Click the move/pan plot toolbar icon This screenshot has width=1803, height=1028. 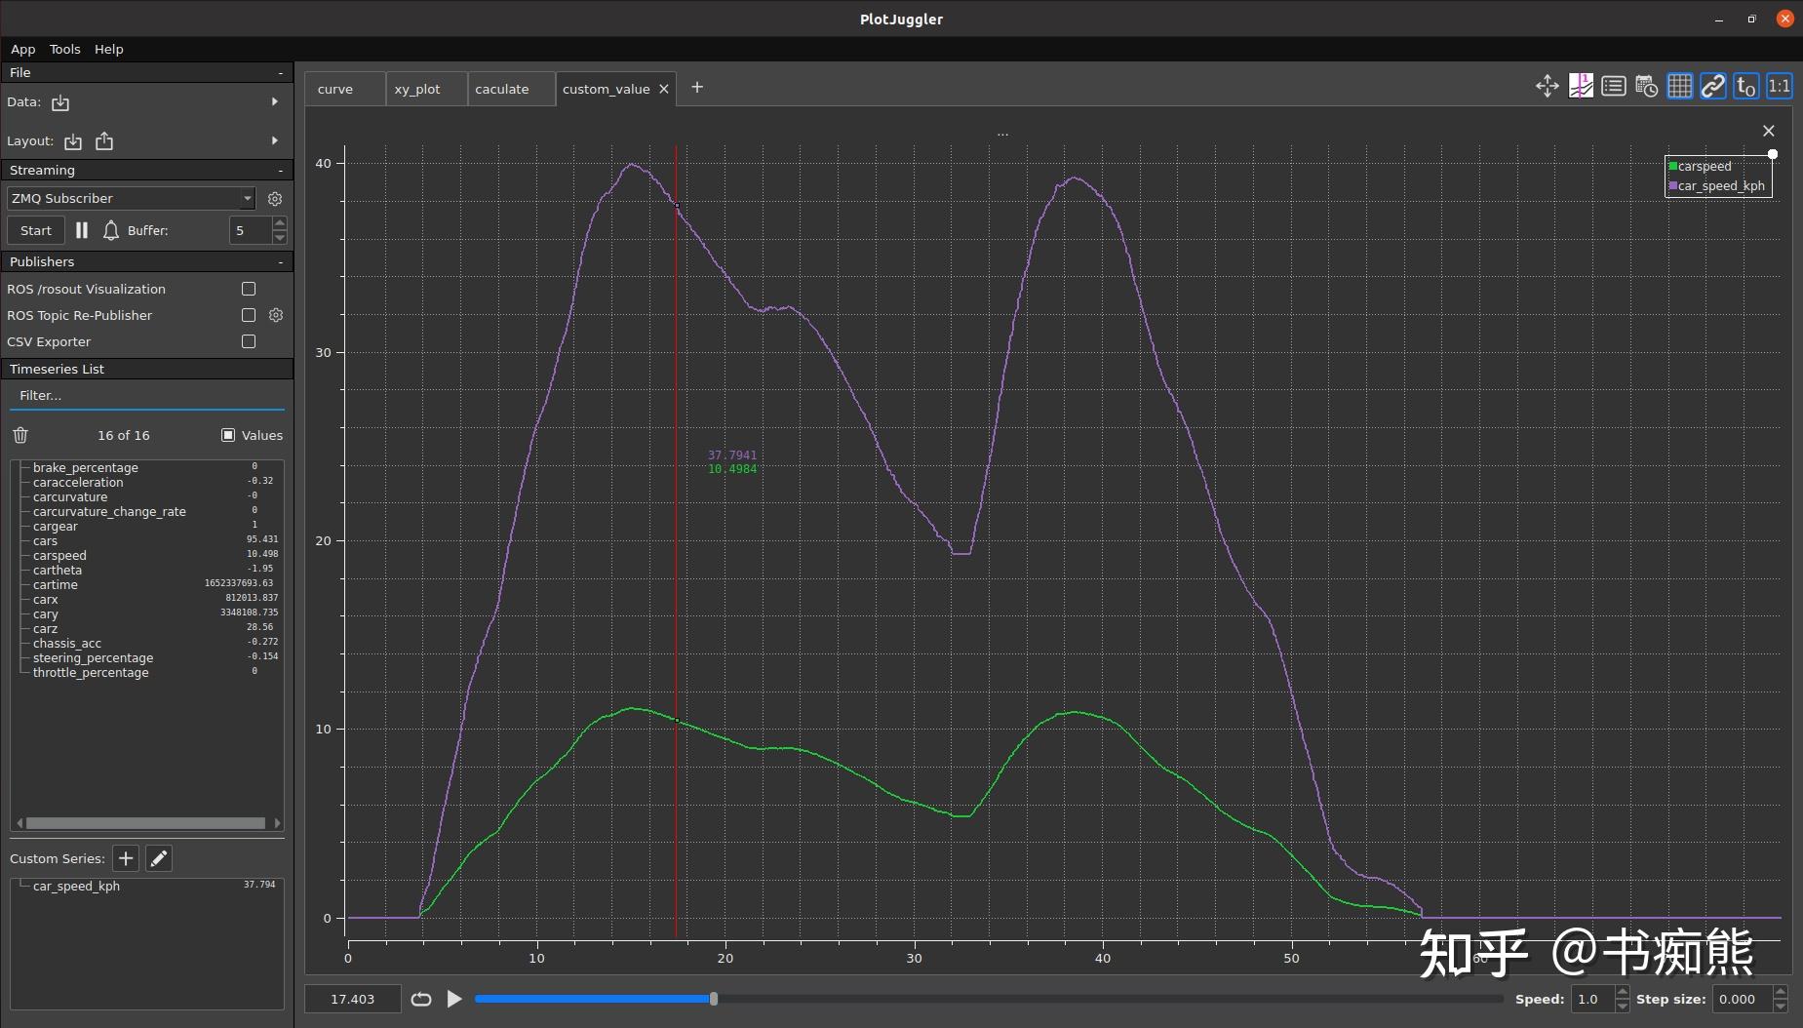(x=1547, y=87)
